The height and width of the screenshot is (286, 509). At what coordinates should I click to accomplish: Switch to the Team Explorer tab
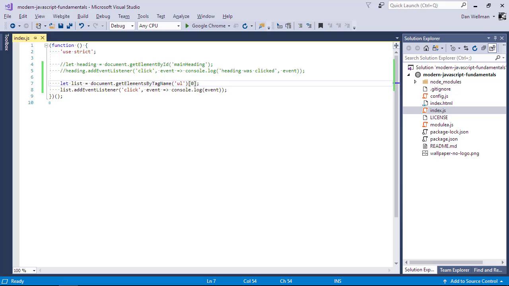[x=455, y=270]
